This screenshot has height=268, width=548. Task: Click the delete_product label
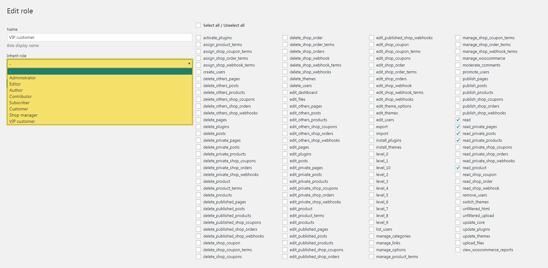tap(217, 182)
